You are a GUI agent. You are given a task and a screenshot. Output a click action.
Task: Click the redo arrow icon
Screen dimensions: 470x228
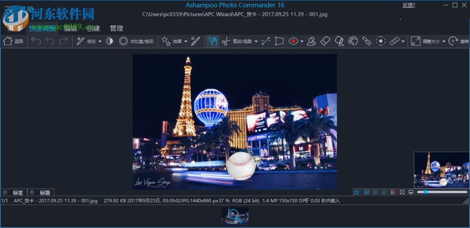tap(63, 41)
